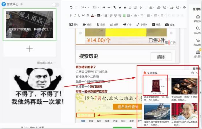Insert an image with the 图片 button
The image size is (202, 129).
point(74,25)
